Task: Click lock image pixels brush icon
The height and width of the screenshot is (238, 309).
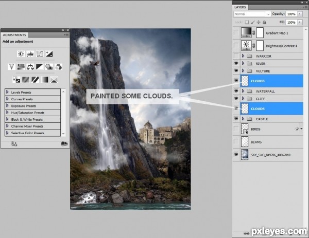Action: [253, 22]
